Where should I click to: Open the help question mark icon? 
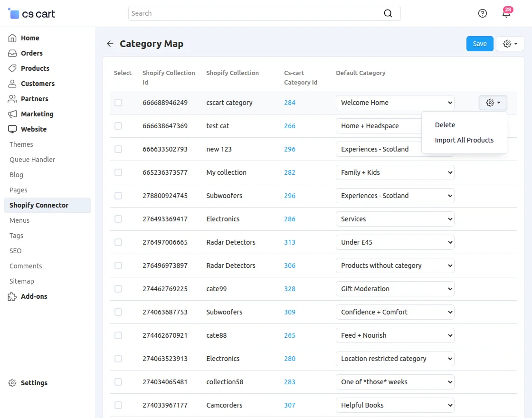(x=482, y=13)
